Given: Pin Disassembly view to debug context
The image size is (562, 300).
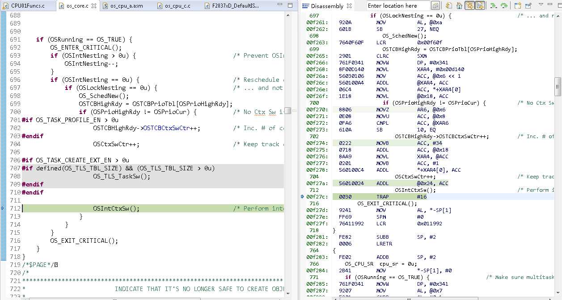Looking at the screenshot, I should (x=528, y=6).
